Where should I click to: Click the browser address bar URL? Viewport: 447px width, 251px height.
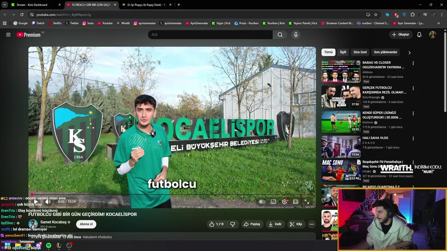coord(64,15)
